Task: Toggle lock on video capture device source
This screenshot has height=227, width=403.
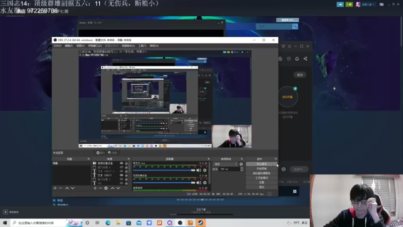Action: click(126, 163)
